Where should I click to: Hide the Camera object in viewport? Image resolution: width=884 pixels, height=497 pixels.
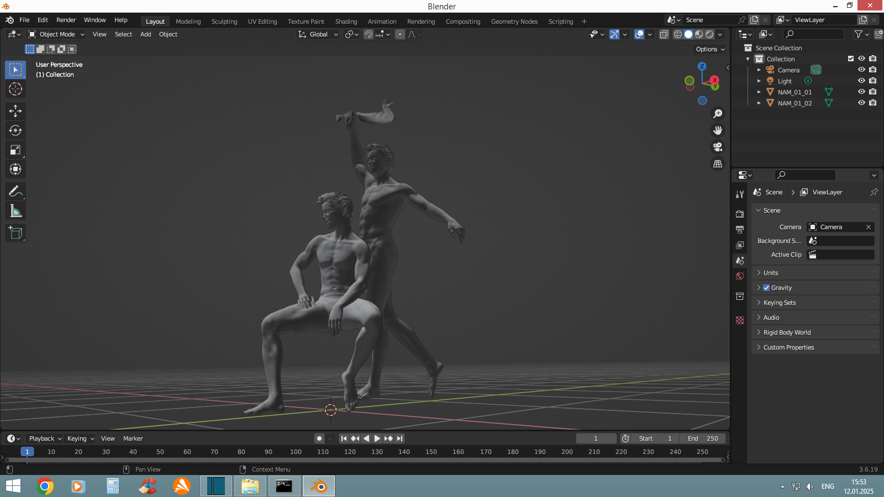point(861,70)
